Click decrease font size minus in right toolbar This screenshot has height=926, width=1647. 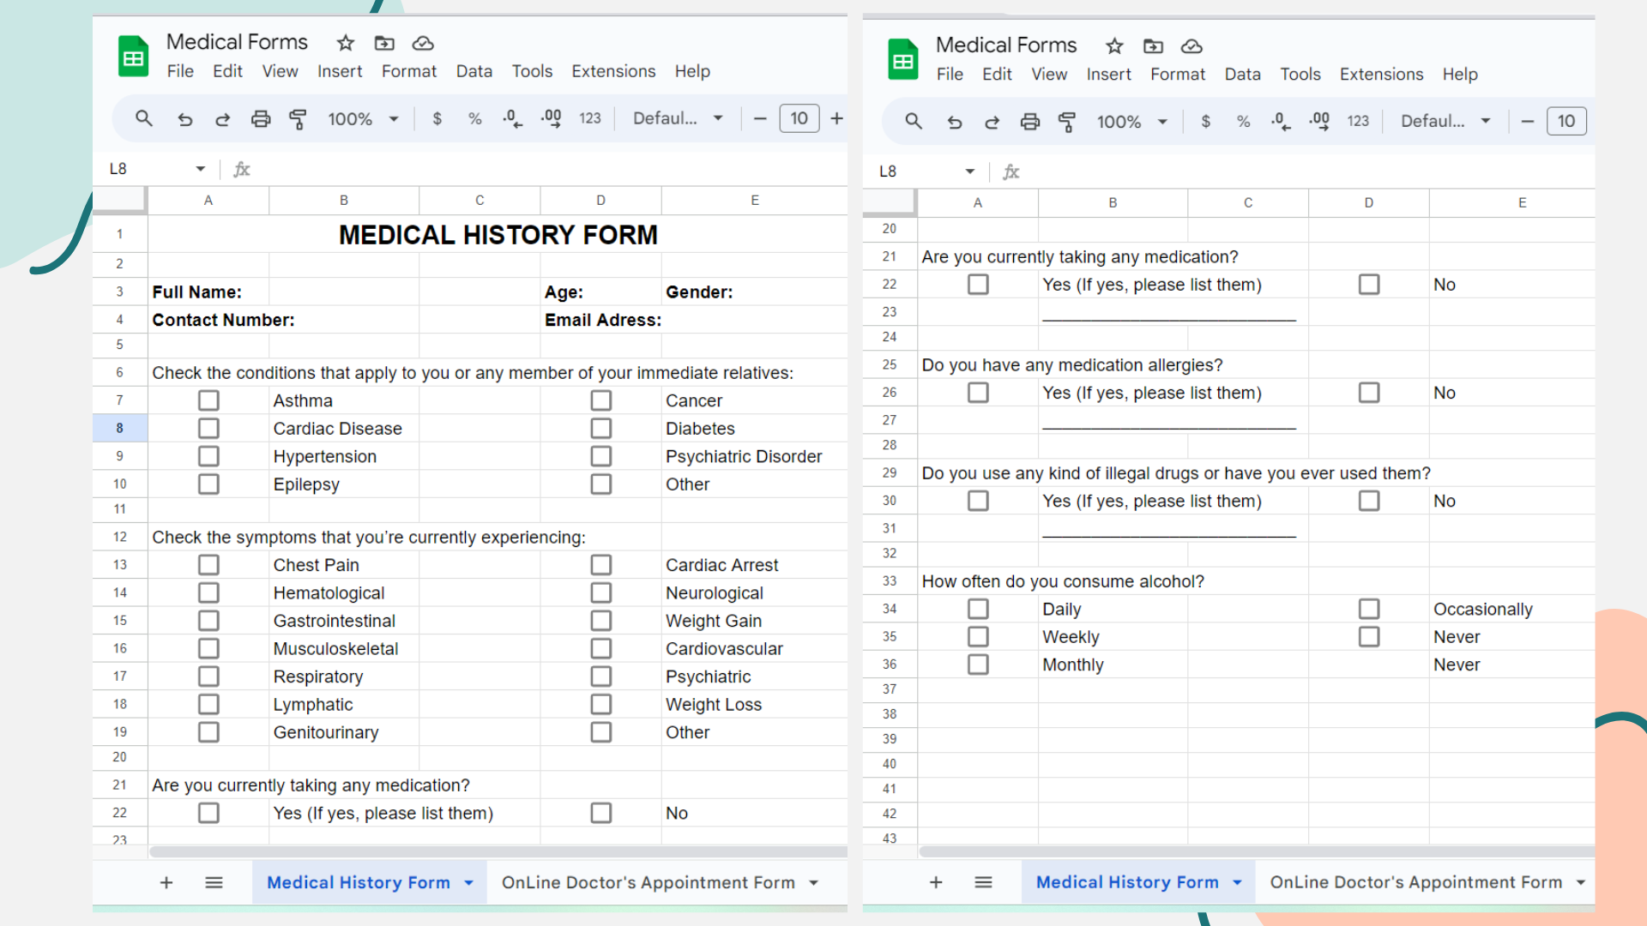pos(1528,122)
